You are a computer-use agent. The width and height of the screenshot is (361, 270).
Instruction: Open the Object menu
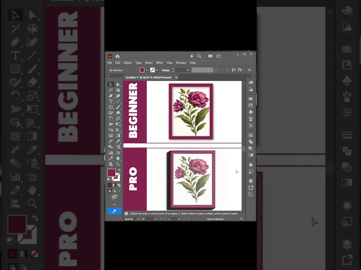[x=128, y=62]
